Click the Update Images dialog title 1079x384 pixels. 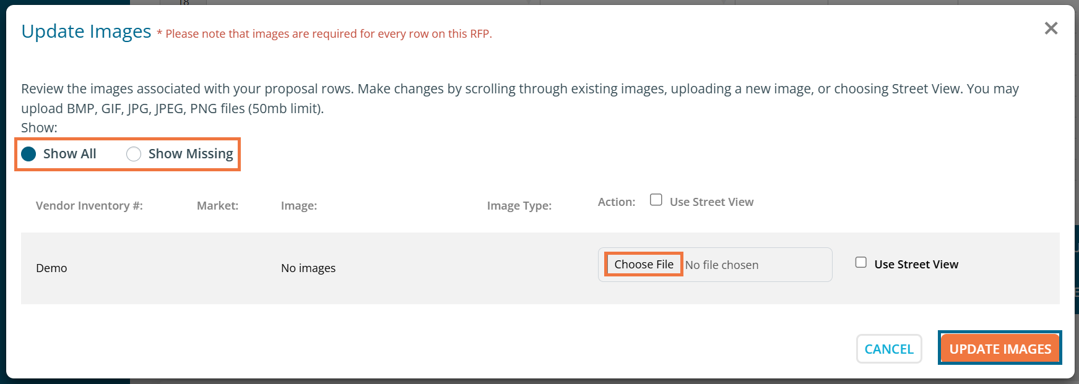tap(86, 32)
